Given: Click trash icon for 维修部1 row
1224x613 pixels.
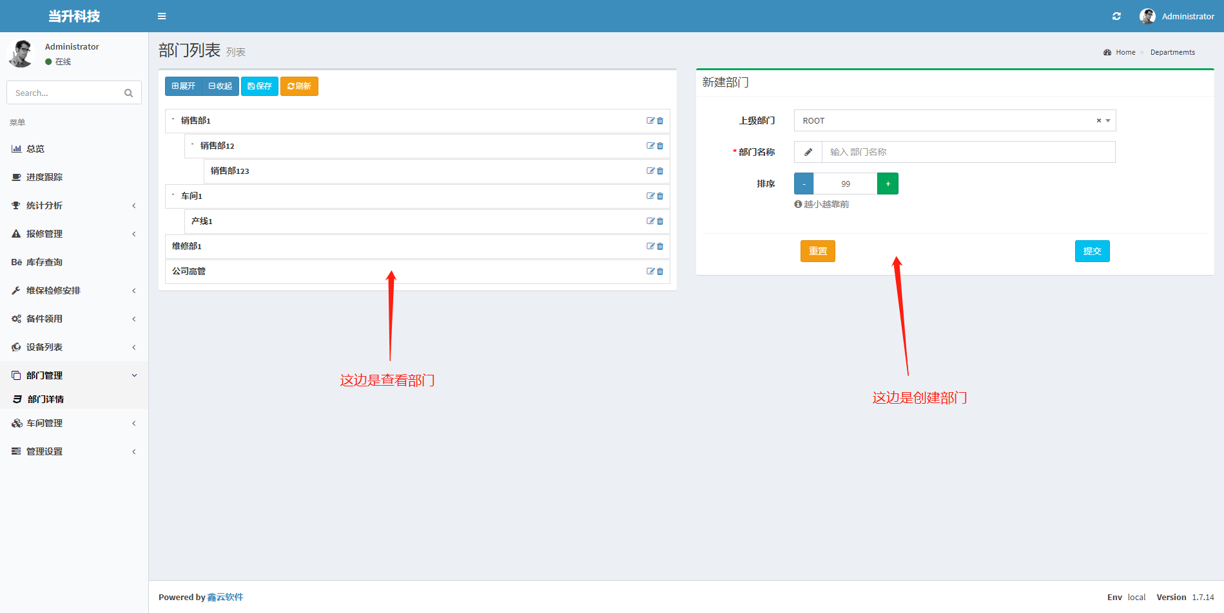Looking at the screenshot, I should point(660,247).
